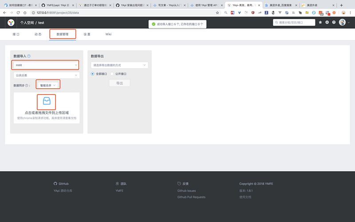
Task: Click the 点击或者拖拽文件到上传区域 upload text
Action: coord(47,113)
